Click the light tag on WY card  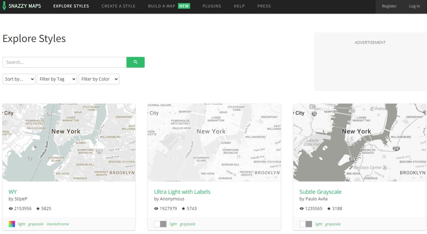[22, 224]
